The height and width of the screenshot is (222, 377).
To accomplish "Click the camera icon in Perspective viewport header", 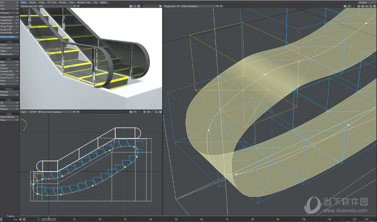I will pos(345,6).
